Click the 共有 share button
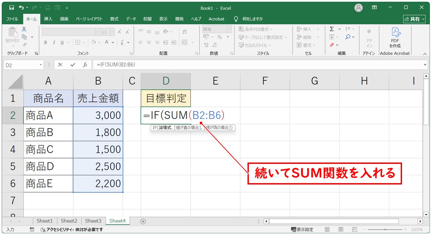This screenshot has width=432, height=235. [414, 19]
